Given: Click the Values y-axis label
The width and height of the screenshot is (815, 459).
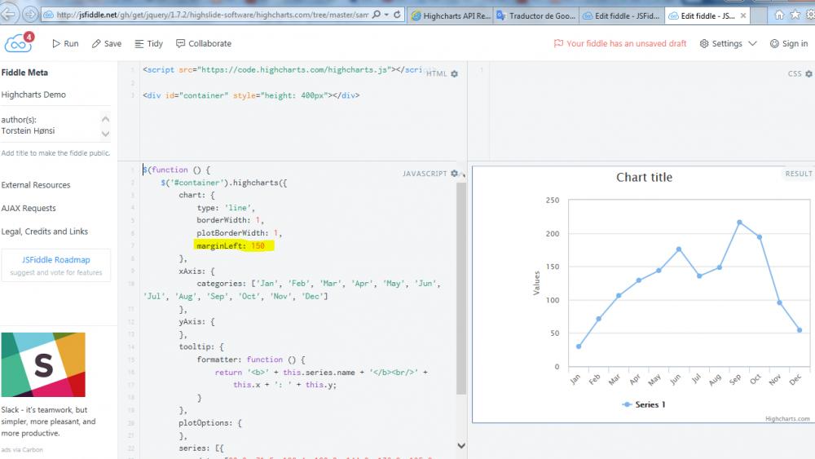Looking at the screenshot, I should (x=536, y=283).
